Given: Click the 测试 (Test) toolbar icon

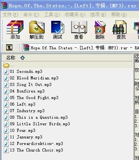Looking at the screenshot, I should pos(58,27).
